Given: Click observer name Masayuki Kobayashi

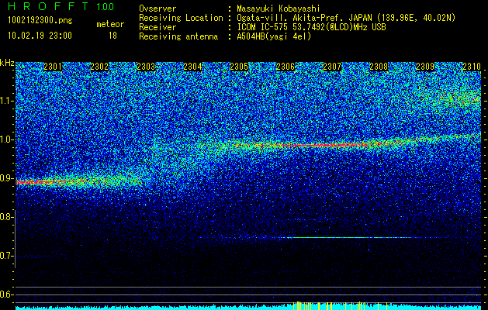Looking at the screenshot, I should click(x=279, y=9).
